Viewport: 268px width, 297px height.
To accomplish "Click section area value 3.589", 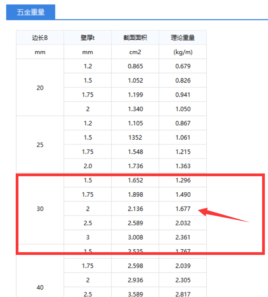I will point(135,294).
